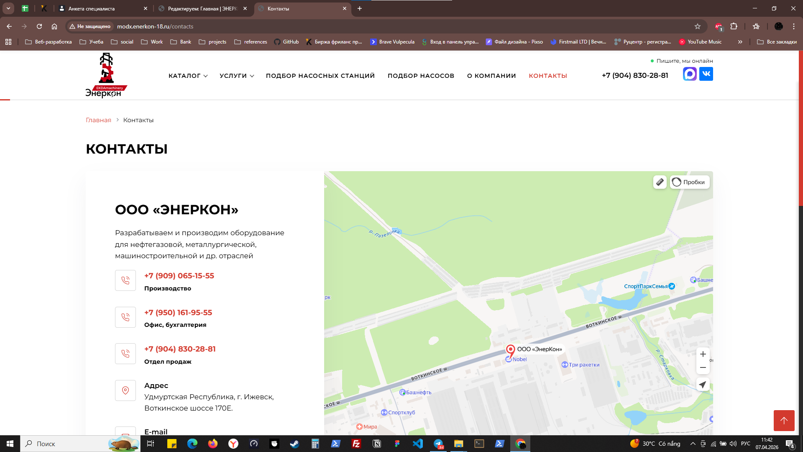Open the GitHub bookmark
The image size is (803, 452).
pyautogui.click(x=286, y=42)
